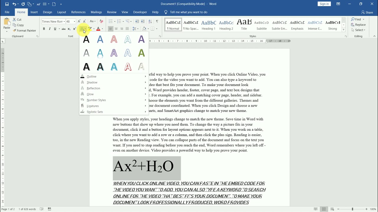378x212 pixels.
Task: Activate the Format Painter
Action: point(24,31)
